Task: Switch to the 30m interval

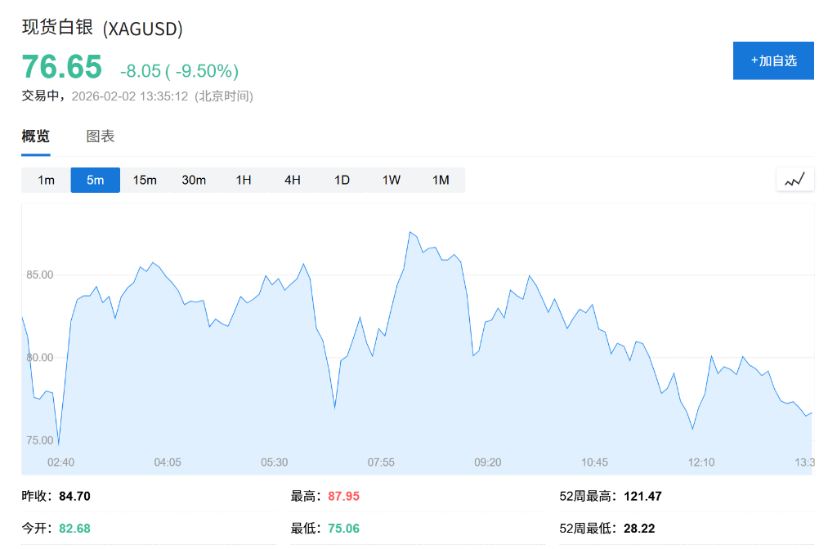Action: tap(194, 180)
